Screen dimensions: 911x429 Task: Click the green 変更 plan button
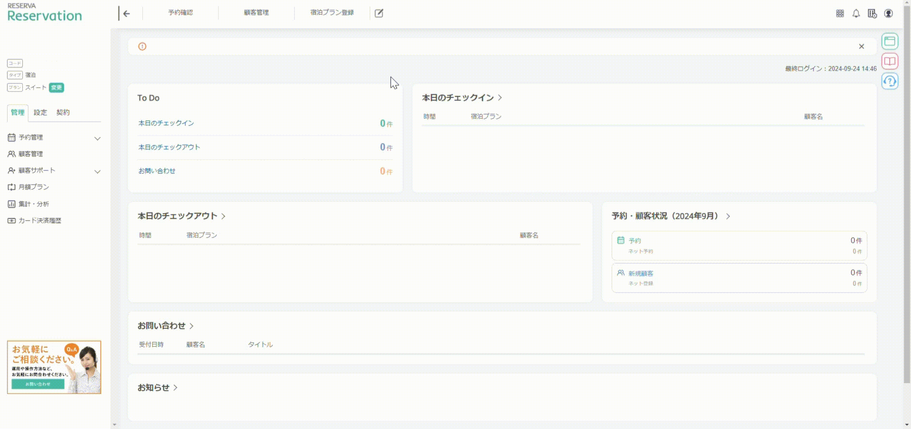pyautogui.click(x=56, y=87)
